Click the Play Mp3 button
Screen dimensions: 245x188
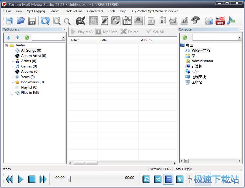point(82,32)
